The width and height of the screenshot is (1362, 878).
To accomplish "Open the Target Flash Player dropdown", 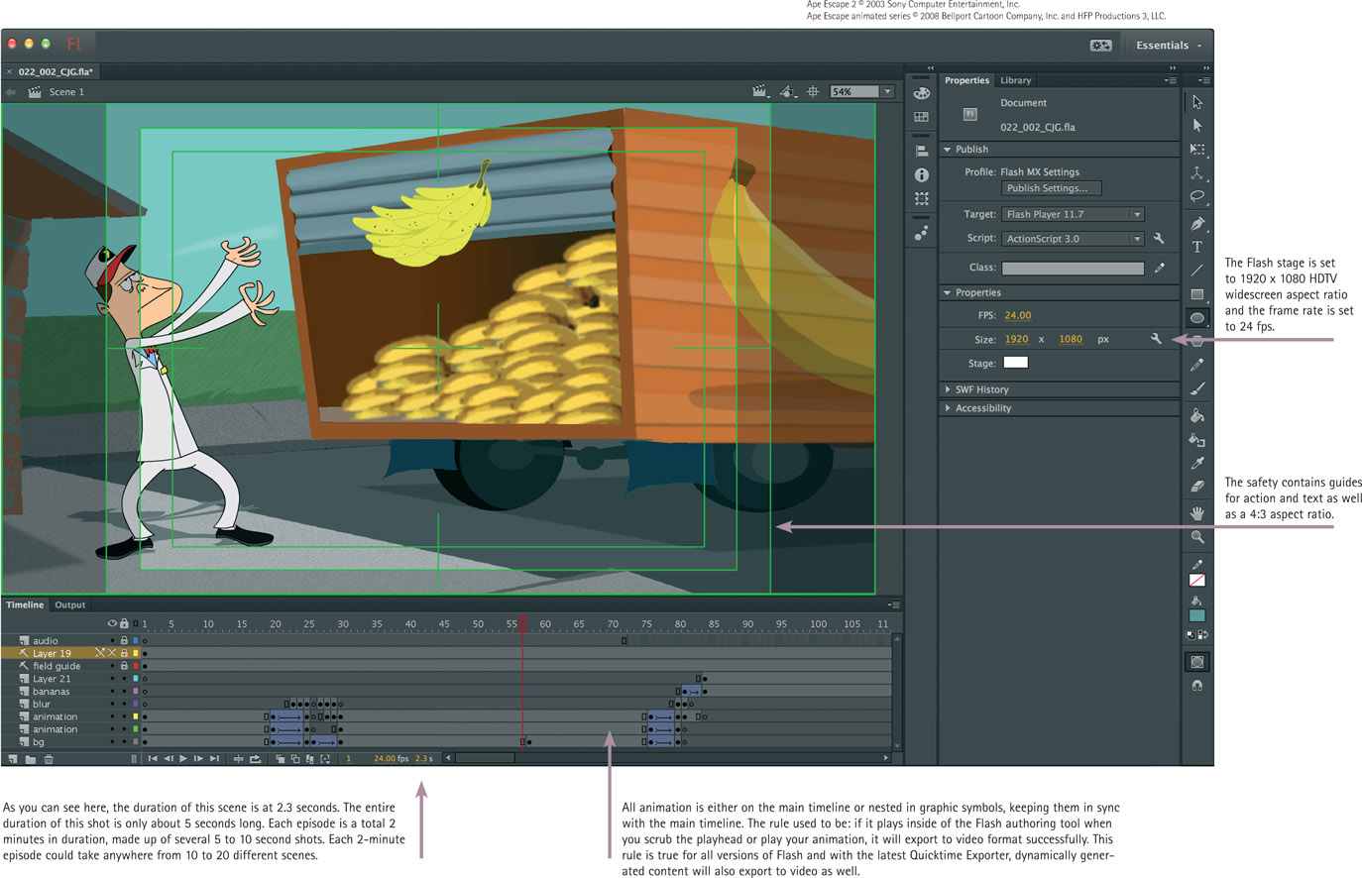I will click(x=1073, y=214).
